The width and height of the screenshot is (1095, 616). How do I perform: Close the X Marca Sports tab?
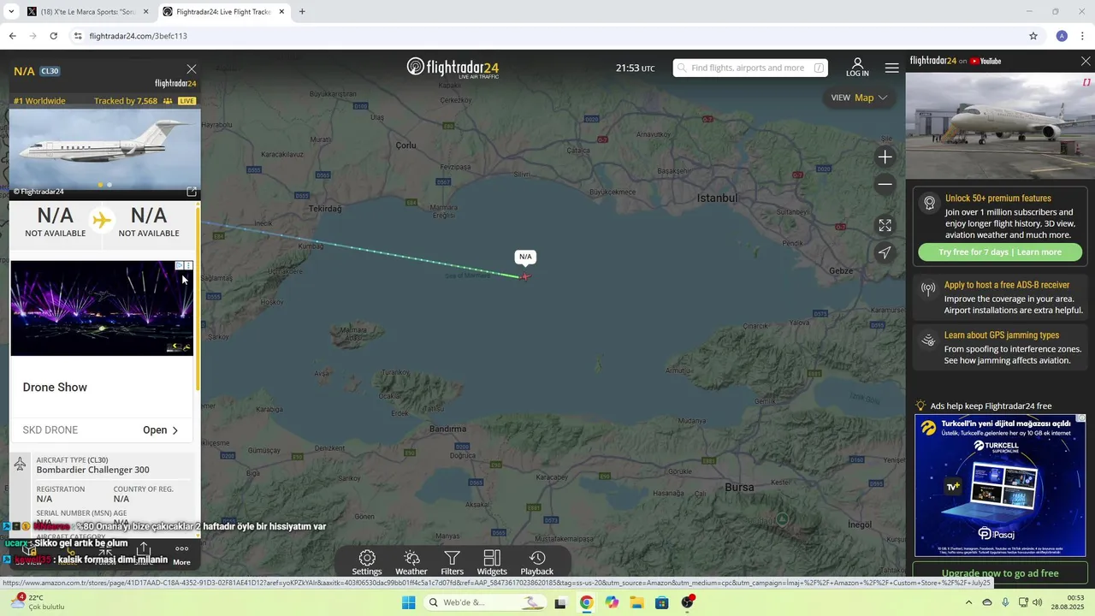145,12
